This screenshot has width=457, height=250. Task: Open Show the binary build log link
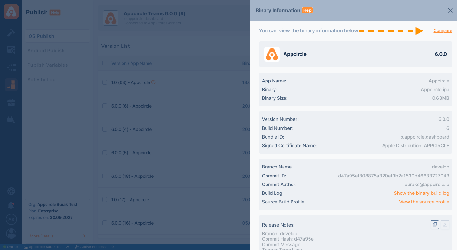(x=421, y=193)
